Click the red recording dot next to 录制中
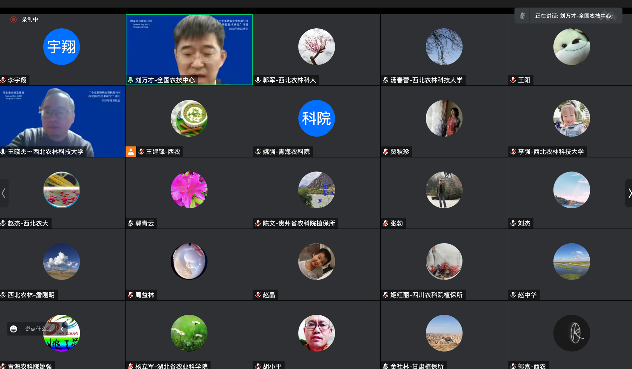The height and width of the screenshot is (369, 632). 14,19
